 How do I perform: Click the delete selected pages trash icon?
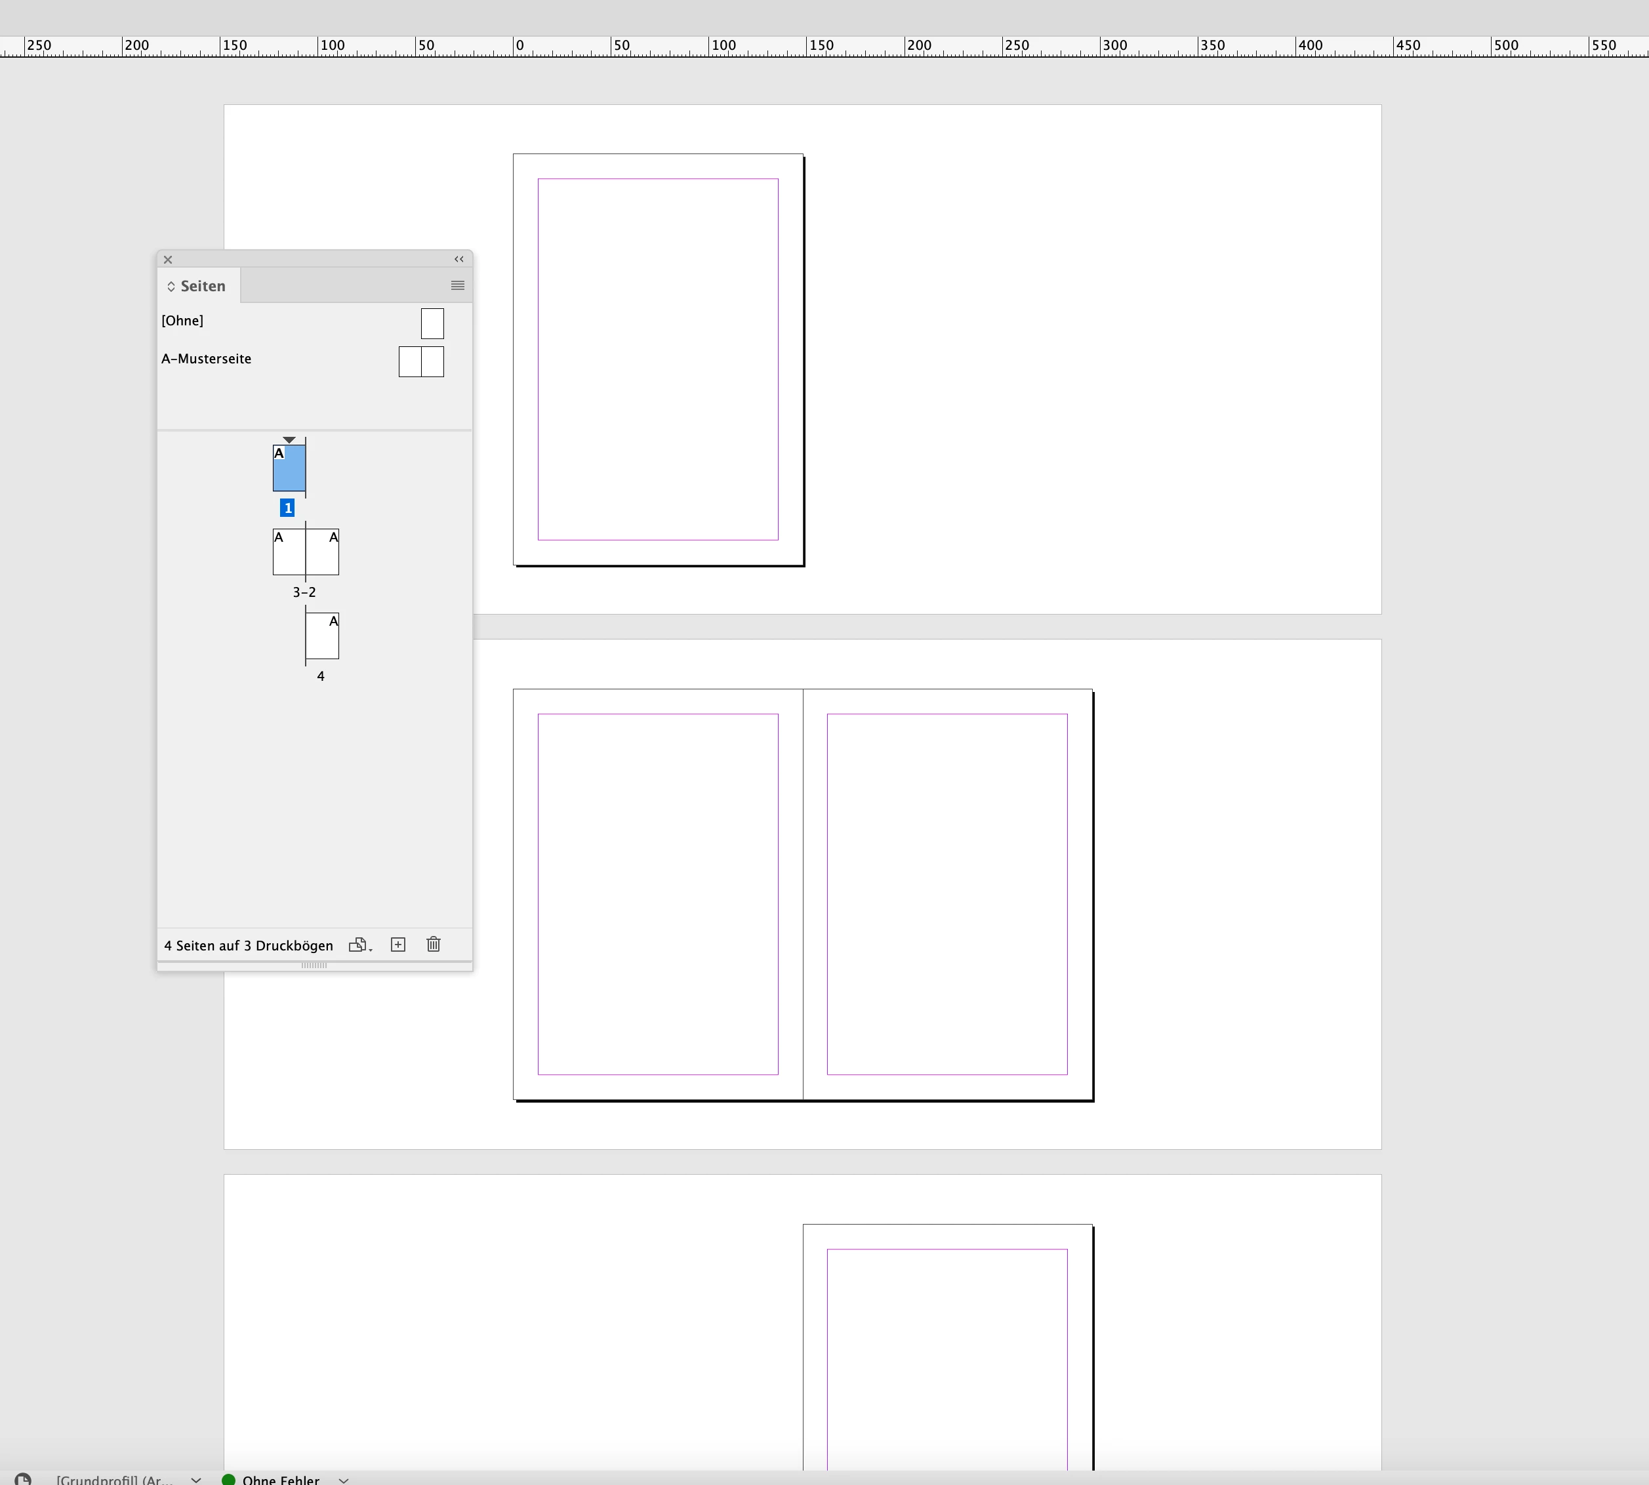(434, 944)
